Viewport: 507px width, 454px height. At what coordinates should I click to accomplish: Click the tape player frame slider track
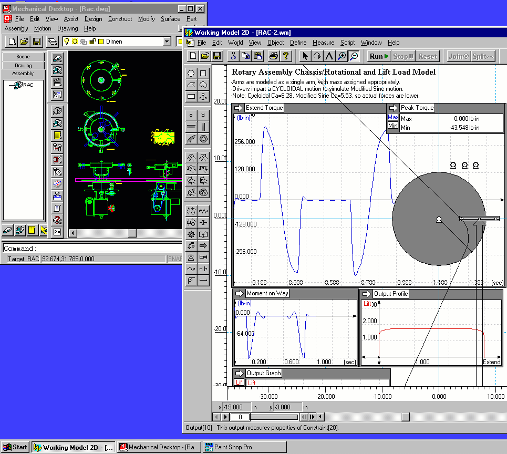pos(275,417)
